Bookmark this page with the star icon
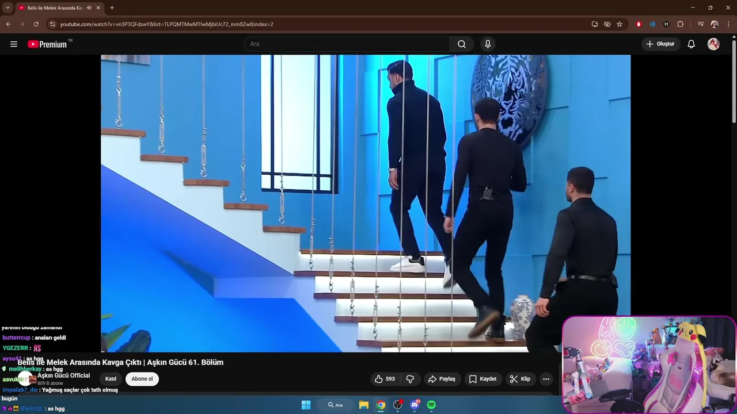This screenshot has height=414, width=737. coord(620,24)
